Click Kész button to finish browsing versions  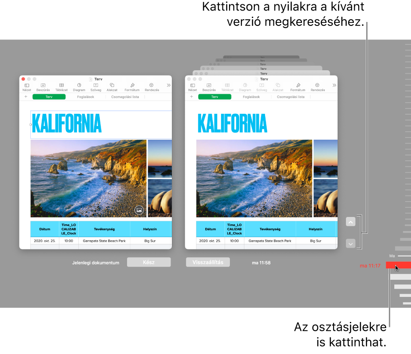click(149, 262)
